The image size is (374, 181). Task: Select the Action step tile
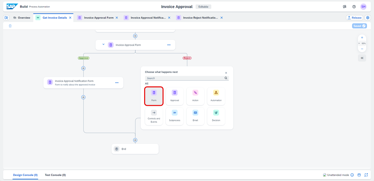click(x=195, y=96)
